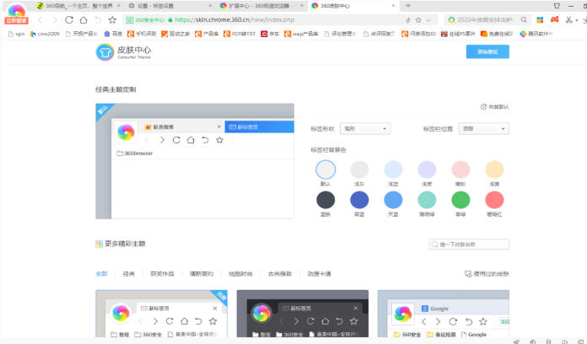The width and height of the screenshot is (587, 344).
Task: Select the 清新简约 theme category tab
Action: pos(202,274)
